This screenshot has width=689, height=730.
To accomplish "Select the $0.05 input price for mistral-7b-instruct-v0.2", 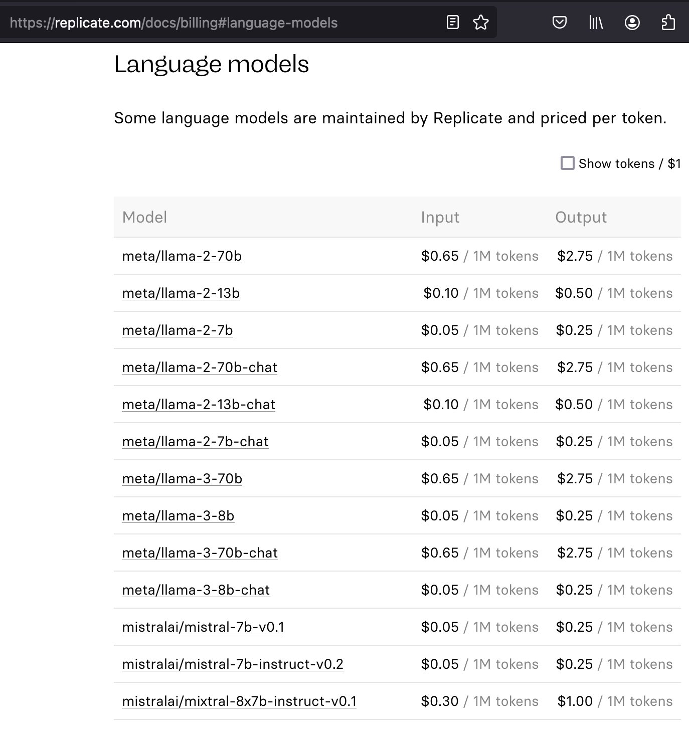I will (440, 664).
